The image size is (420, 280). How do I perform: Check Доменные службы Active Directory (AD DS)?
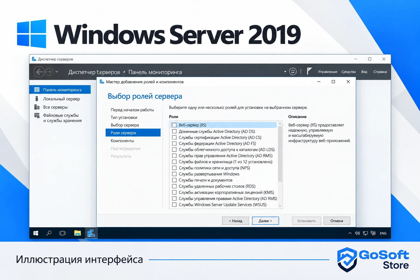point(174,131)
